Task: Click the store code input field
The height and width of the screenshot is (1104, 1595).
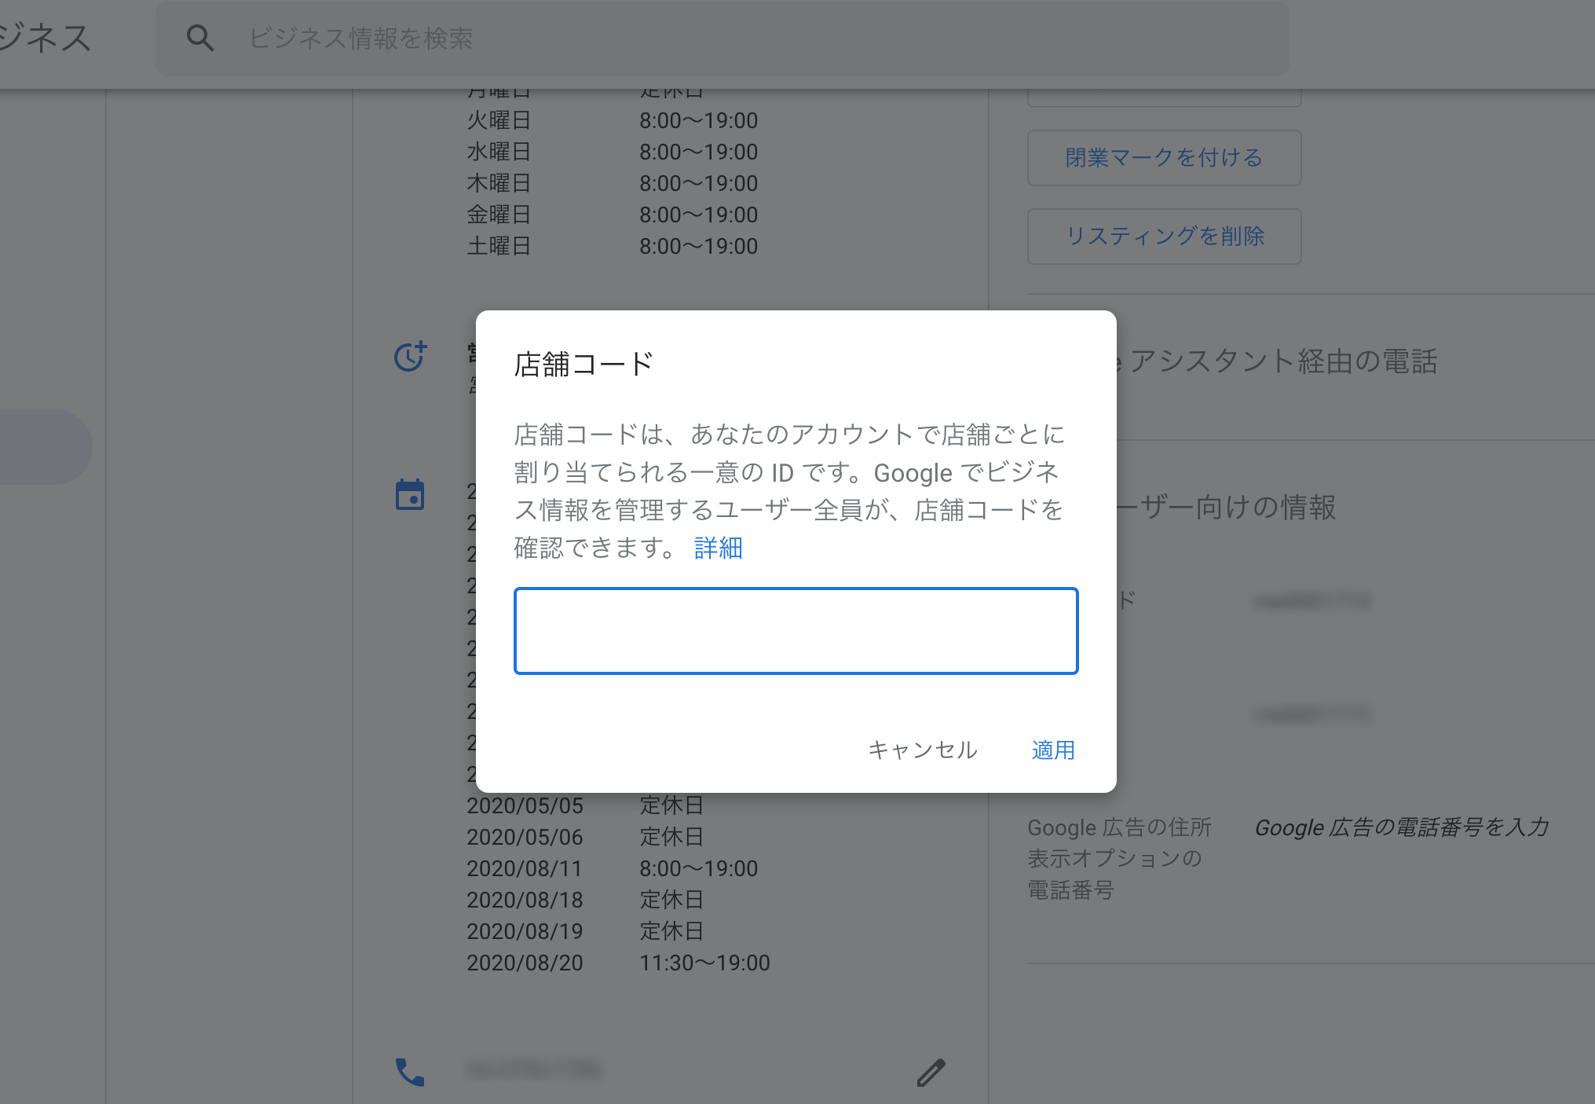Action: click(795, 629)
